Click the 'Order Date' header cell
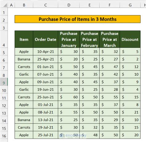 click(46, 39)
